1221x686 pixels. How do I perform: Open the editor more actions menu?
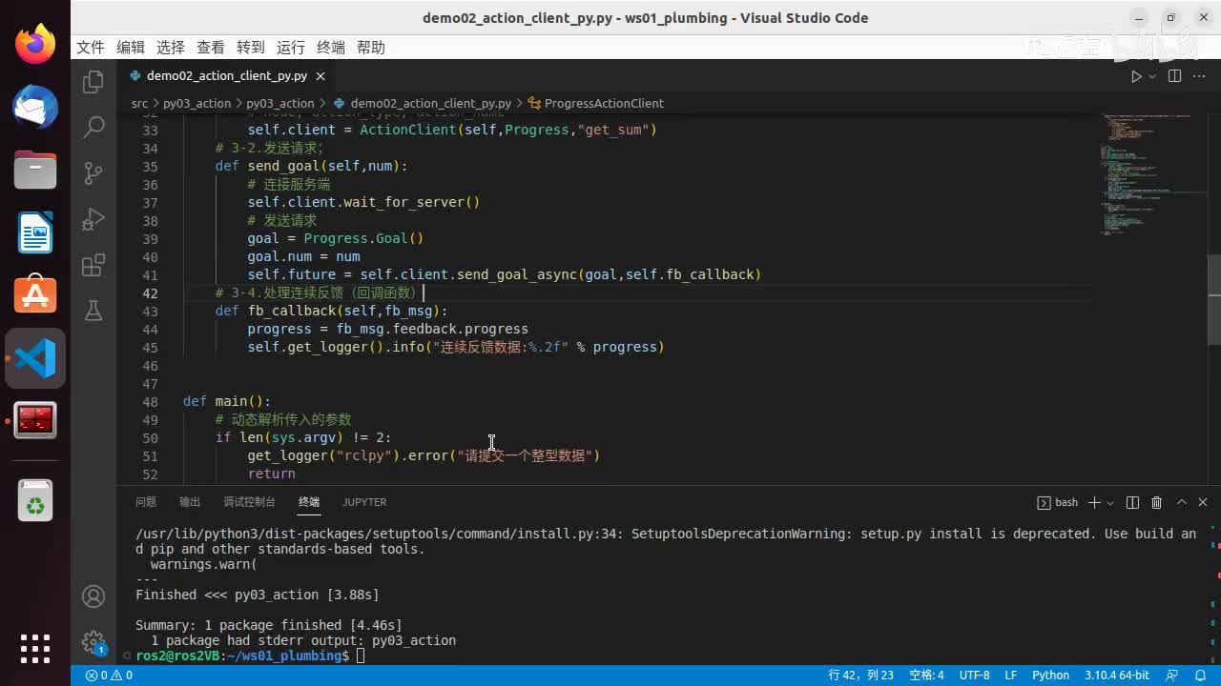pos(1200,76)
